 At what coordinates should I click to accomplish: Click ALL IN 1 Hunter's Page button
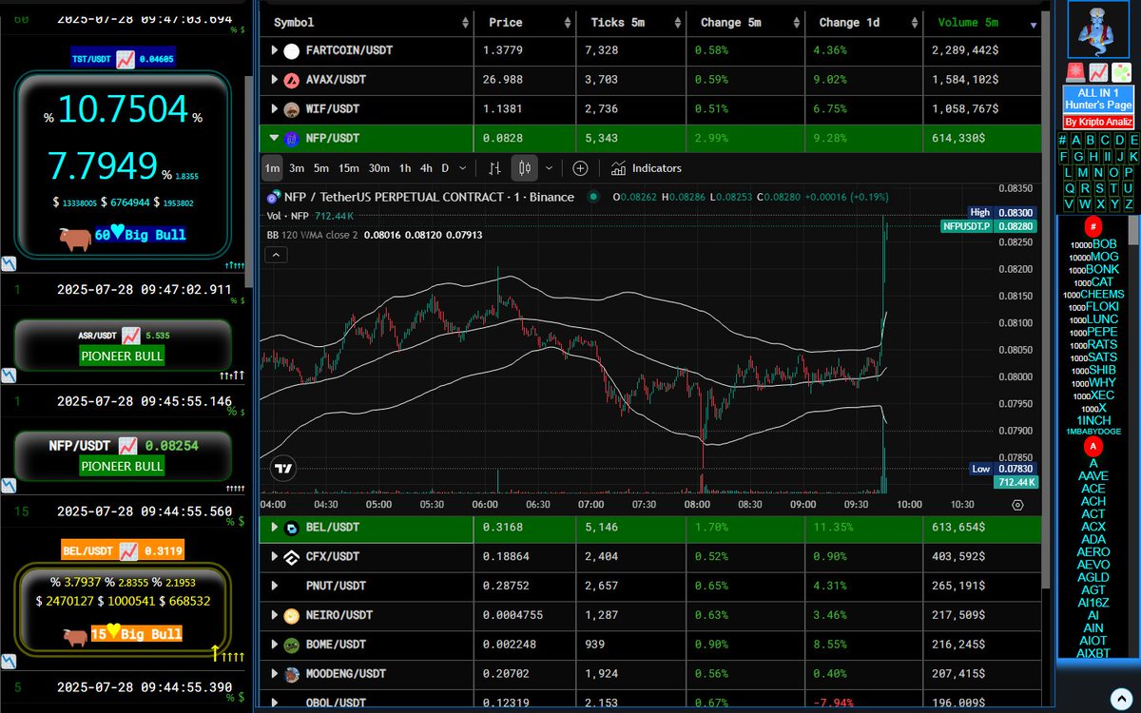pyautogui.click(x=1097, y=99)
